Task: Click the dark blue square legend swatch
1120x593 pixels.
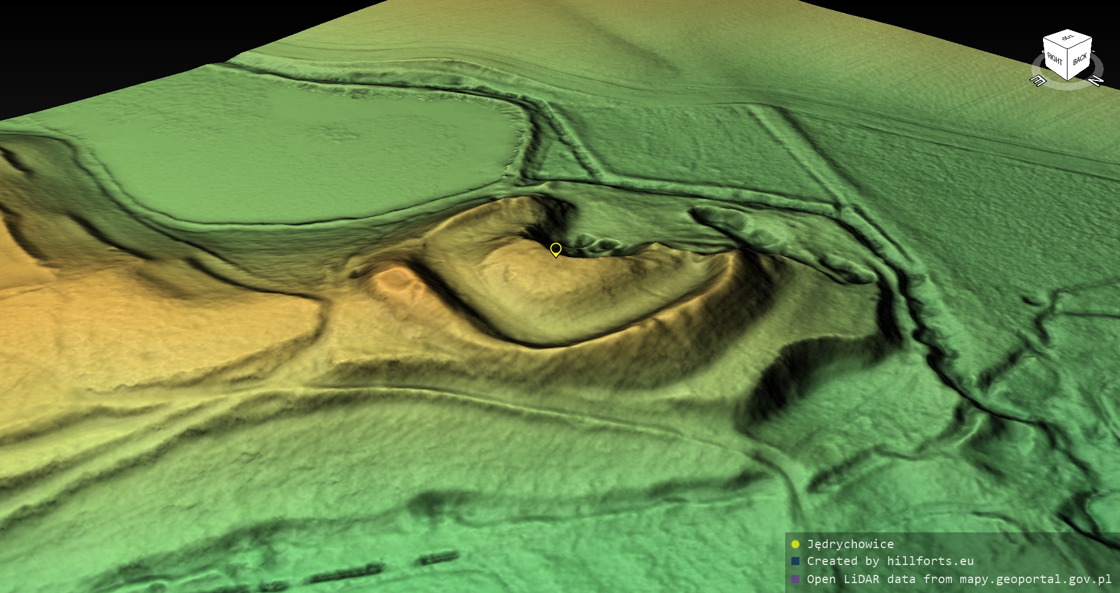Action: (795, 561)
